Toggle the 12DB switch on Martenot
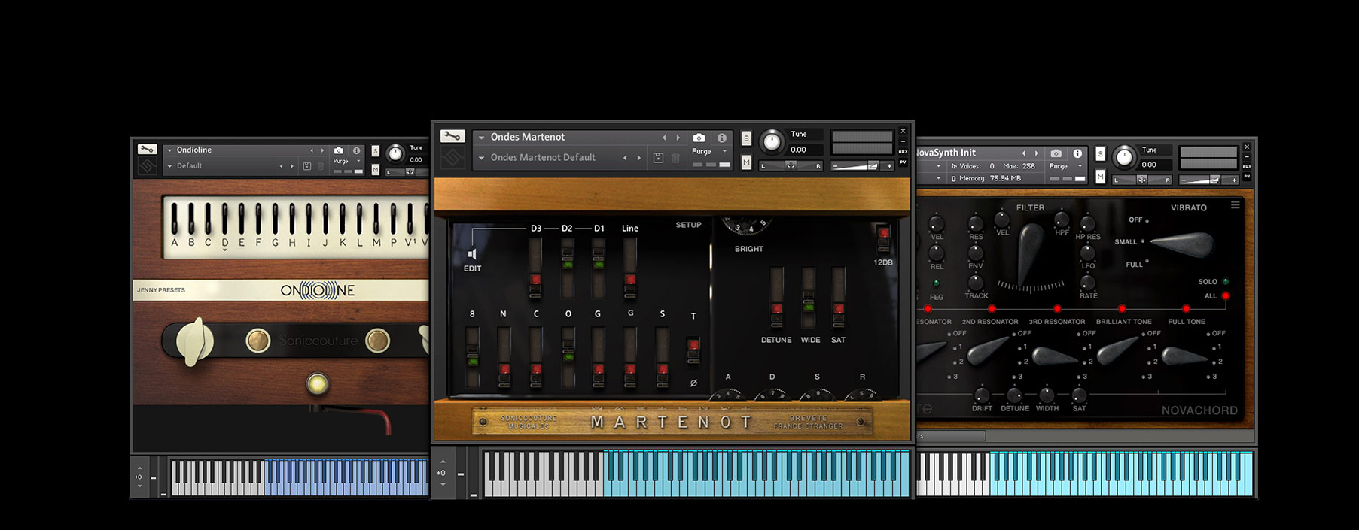This screenshot has height=530, width=1359. coord(884,238)
